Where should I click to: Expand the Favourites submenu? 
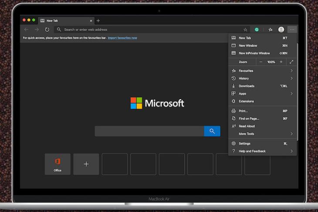pyautogui.click(x=262, y=71)
